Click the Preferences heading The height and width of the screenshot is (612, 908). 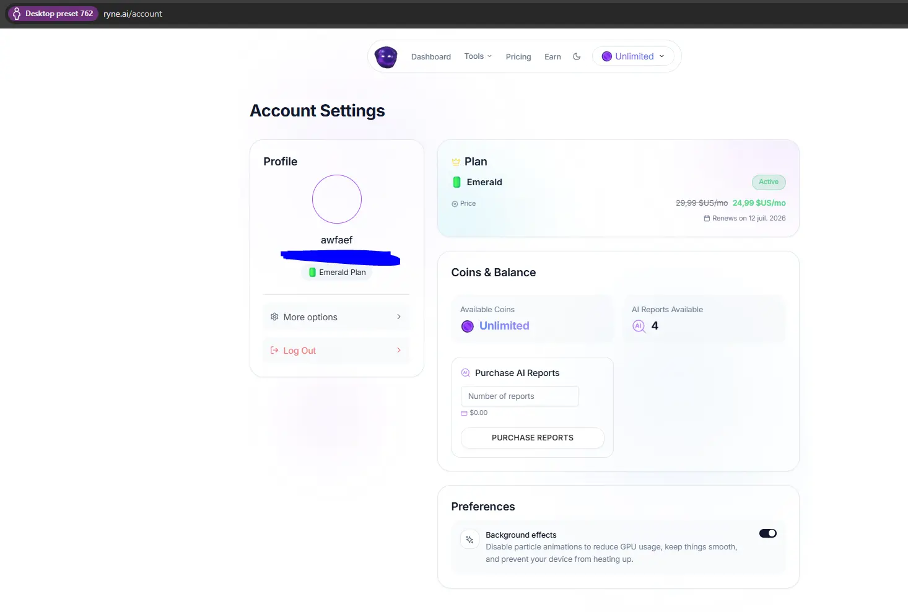point(483,507)
